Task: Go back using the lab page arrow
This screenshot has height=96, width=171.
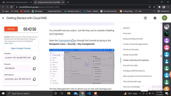Action: click(x=3, y=18)
